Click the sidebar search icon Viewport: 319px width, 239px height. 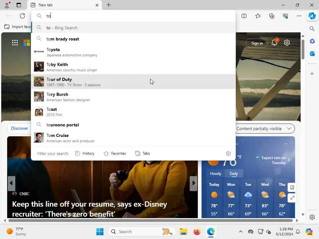tap(312, 28)
